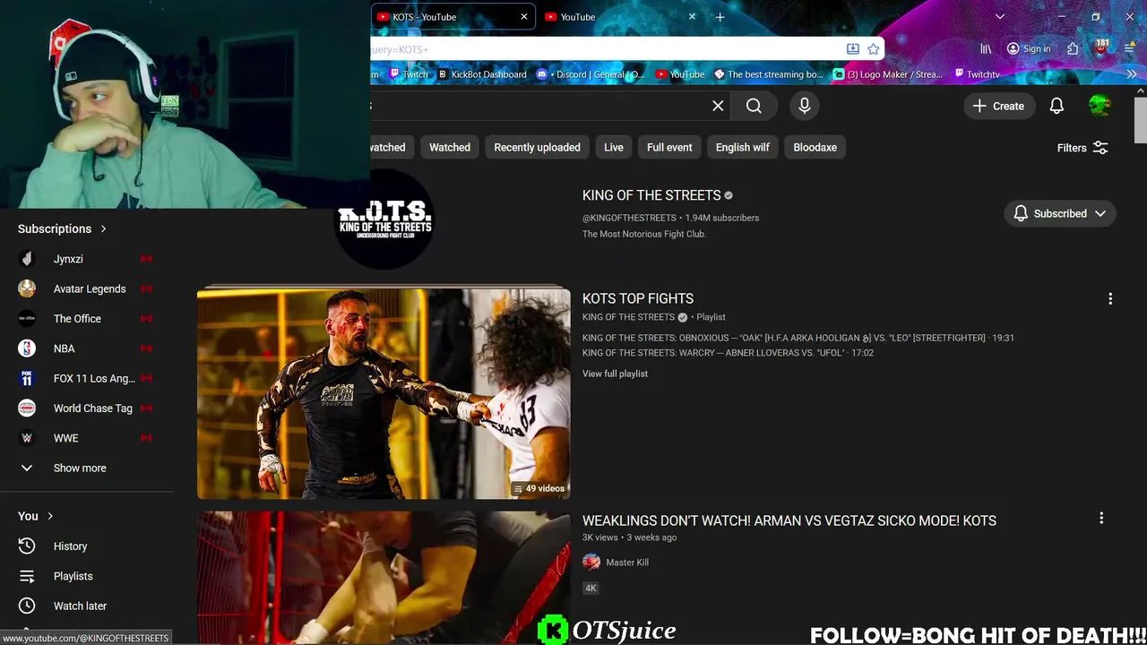Open the Twitch bookmark
This screenshot has height=645, width=1147.
409,74
